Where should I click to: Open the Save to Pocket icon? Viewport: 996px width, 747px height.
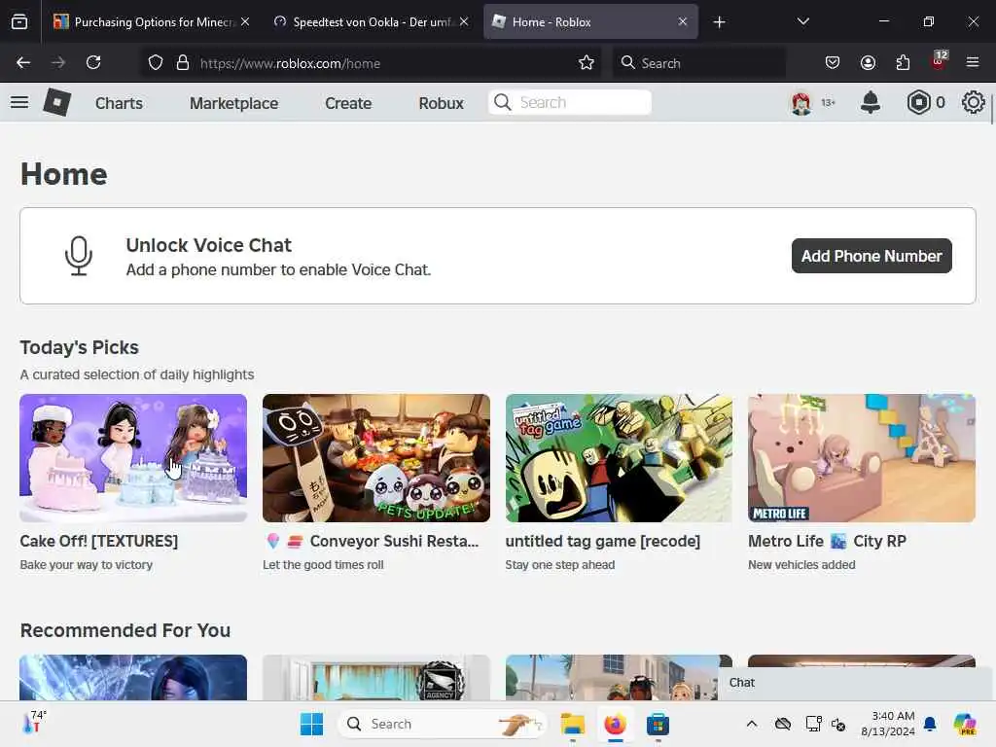click(x=833, y=62)
